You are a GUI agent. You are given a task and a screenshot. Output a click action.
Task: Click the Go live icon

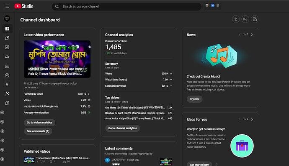tap(245, 19)
